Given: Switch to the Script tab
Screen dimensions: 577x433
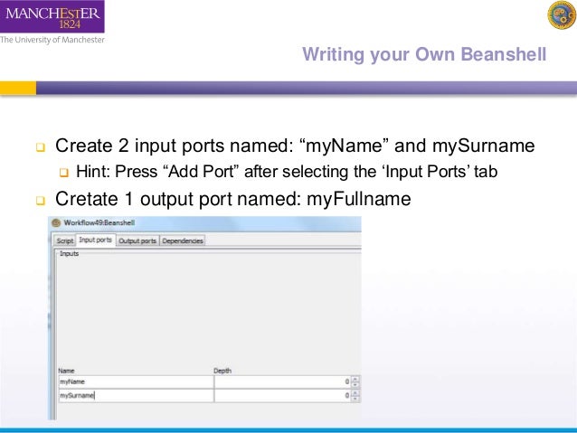Looking at the screenshot, I should [x=65, y=240].
